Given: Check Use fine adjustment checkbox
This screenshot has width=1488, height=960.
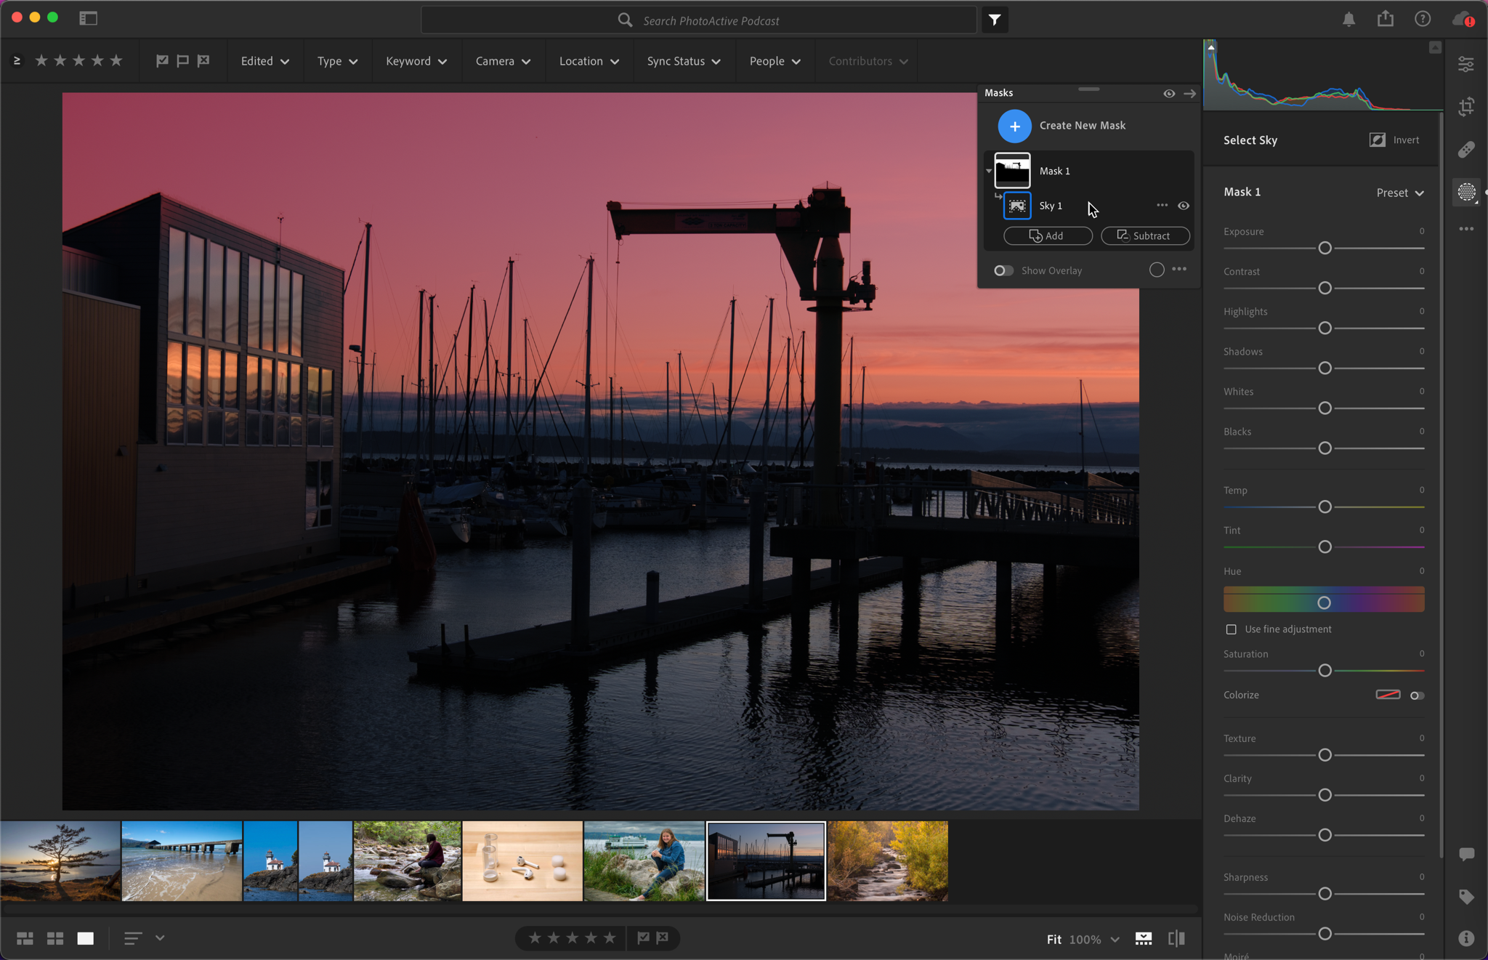Looking at the screenshot, I should point(1231,629).
